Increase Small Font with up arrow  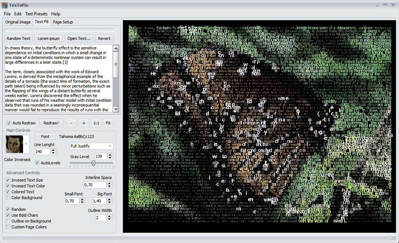82,199
